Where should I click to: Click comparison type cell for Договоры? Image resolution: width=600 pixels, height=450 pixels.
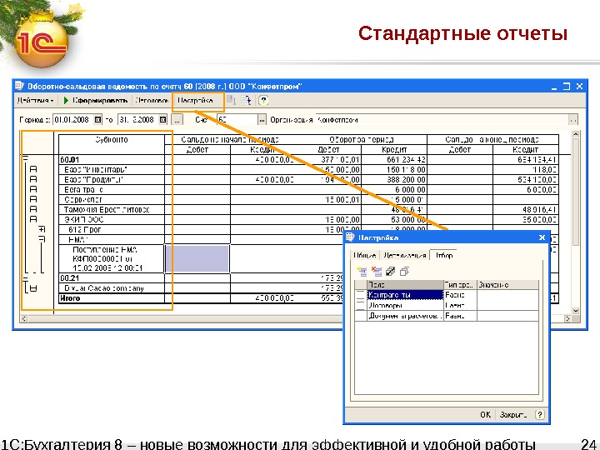click(x=460, y=305)
